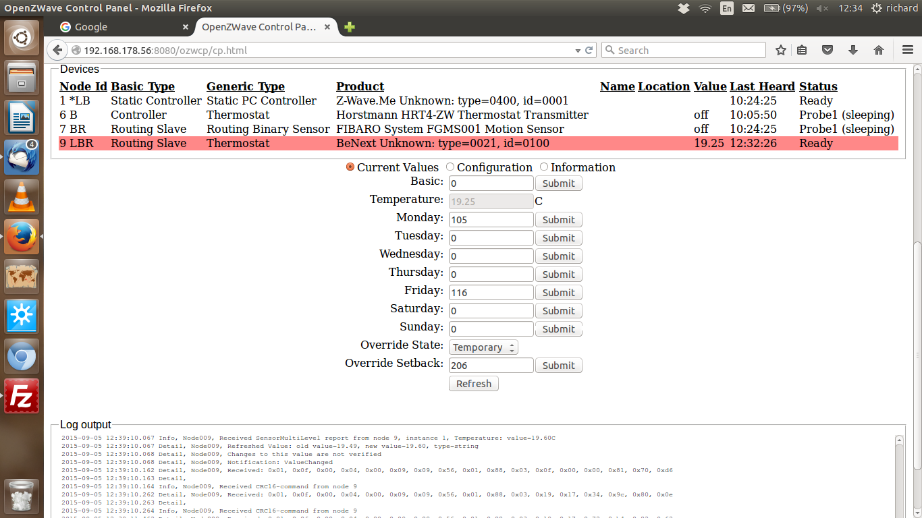This screenshot has height=518, width=922.
Task: Sort devices by Last Heard header
Action: point(762,86)
